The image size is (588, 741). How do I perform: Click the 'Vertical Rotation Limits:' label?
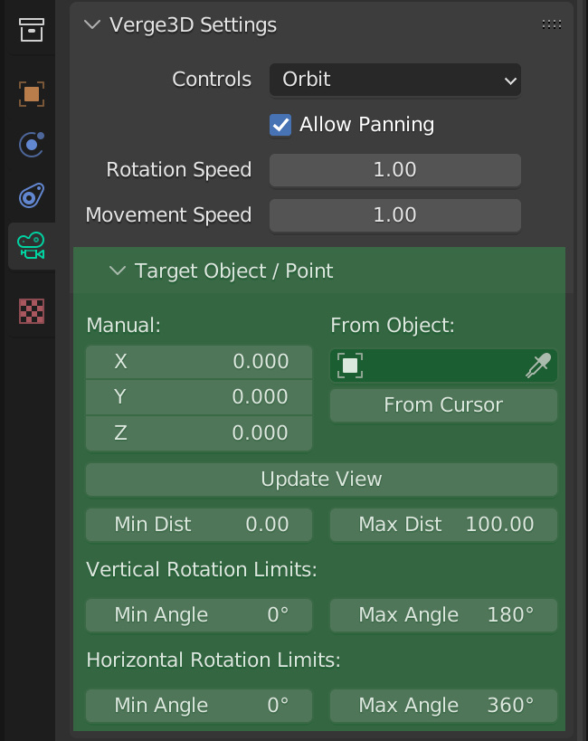pyautogui.click(x=202, y=569)
